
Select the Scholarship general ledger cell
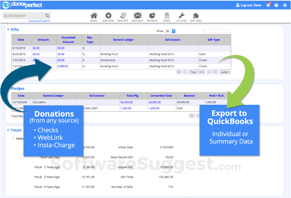pos(124,60)
